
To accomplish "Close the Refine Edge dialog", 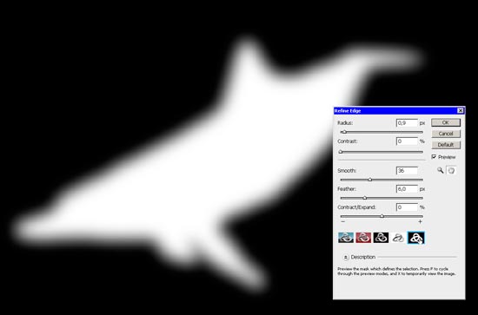I will coord(461,111).
